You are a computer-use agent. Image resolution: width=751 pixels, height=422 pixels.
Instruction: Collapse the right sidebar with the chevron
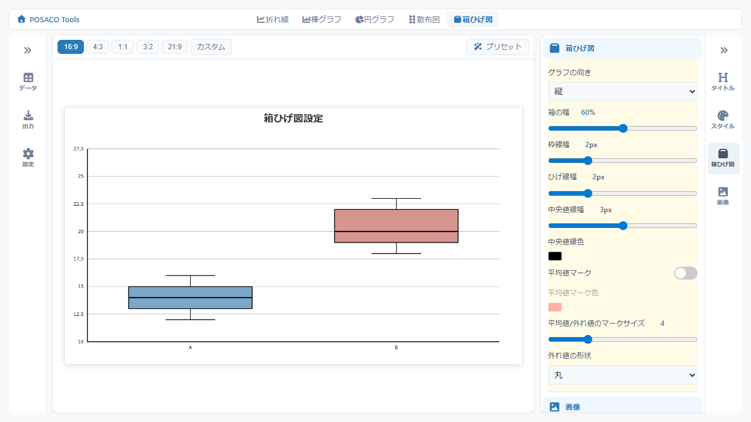723,50
